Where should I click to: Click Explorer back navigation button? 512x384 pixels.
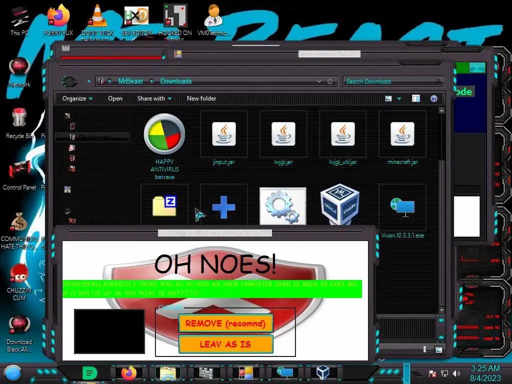(x=69, y=81)
